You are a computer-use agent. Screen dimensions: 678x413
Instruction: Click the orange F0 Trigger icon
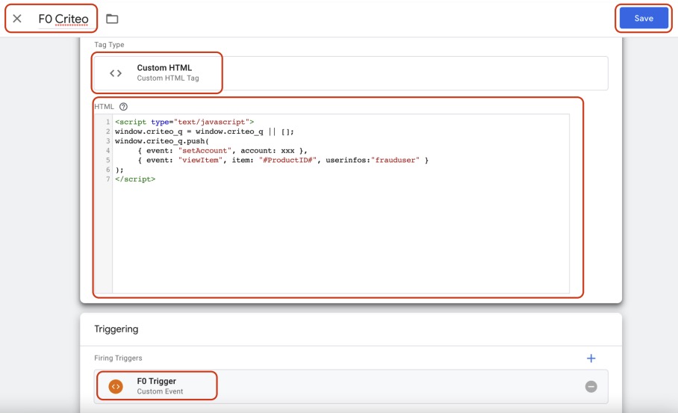[115, 386]
